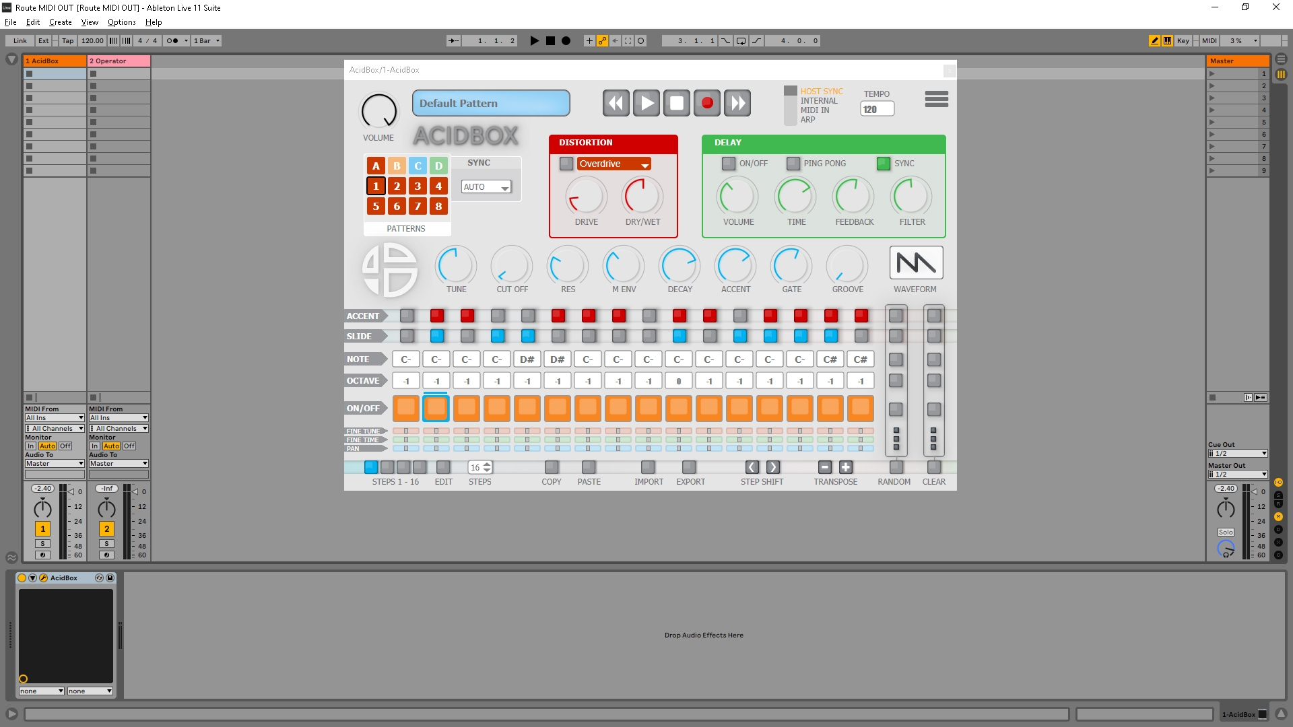
Task: Enable the Delay ON/OFF checkbox
Action: tap(729, 164)
